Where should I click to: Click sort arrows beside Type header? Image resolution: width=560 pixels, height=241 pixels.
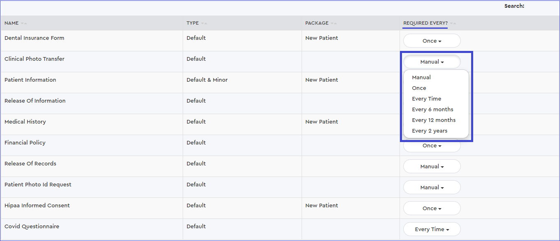(x=204, y=23)
